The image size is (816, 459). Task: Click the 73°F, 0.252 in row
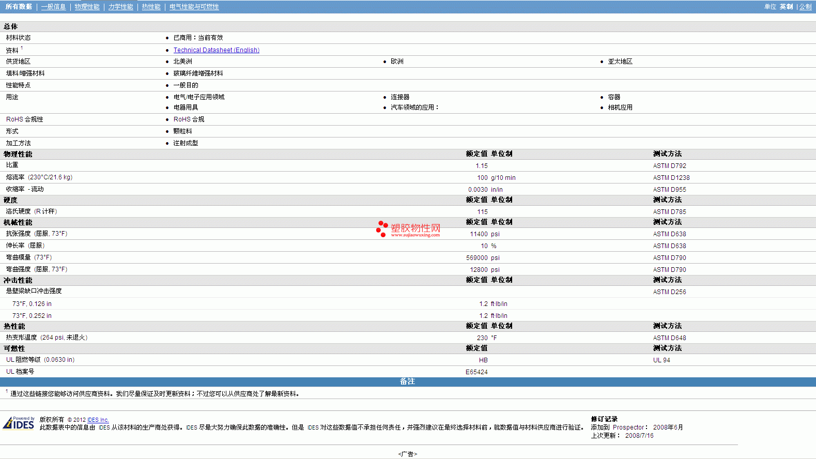(x=32, y=316)
